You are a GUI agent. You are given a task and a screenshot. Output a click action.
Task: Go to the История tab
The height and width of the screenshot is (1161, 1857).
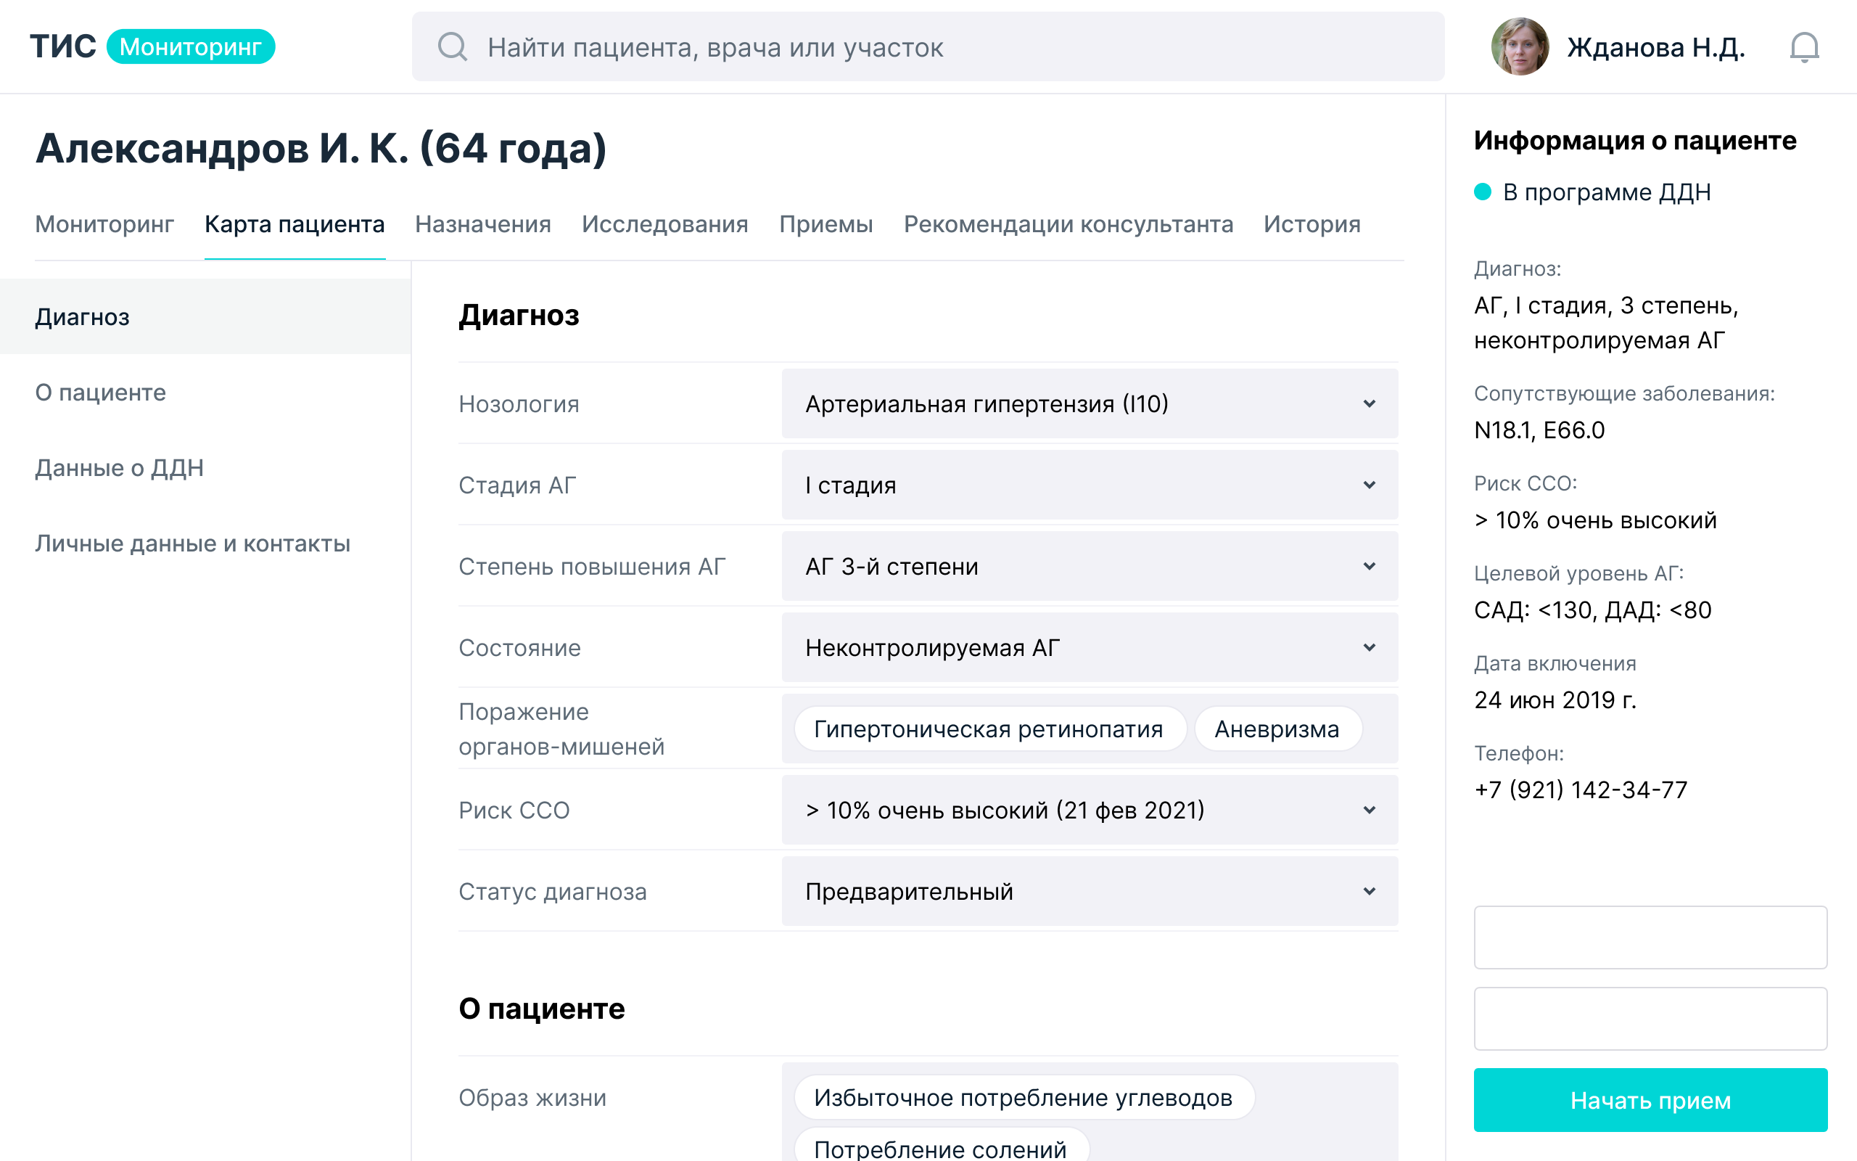[1312, 224]
